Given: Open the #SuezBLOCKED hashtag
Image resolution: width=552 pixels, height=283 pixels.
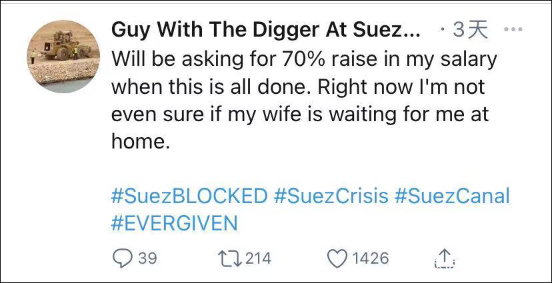Looking at the screenshot, I should [x=189, y=196].
